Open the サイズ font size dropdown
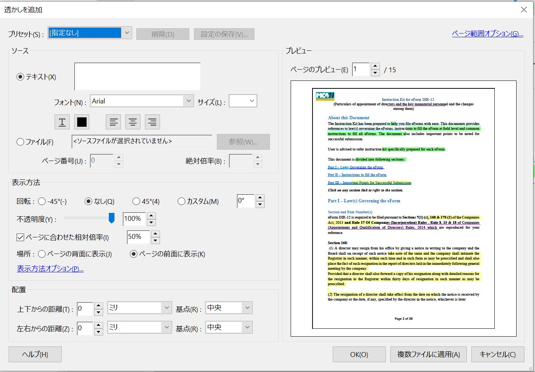535x372 pixels. click(x=252, y=101)
